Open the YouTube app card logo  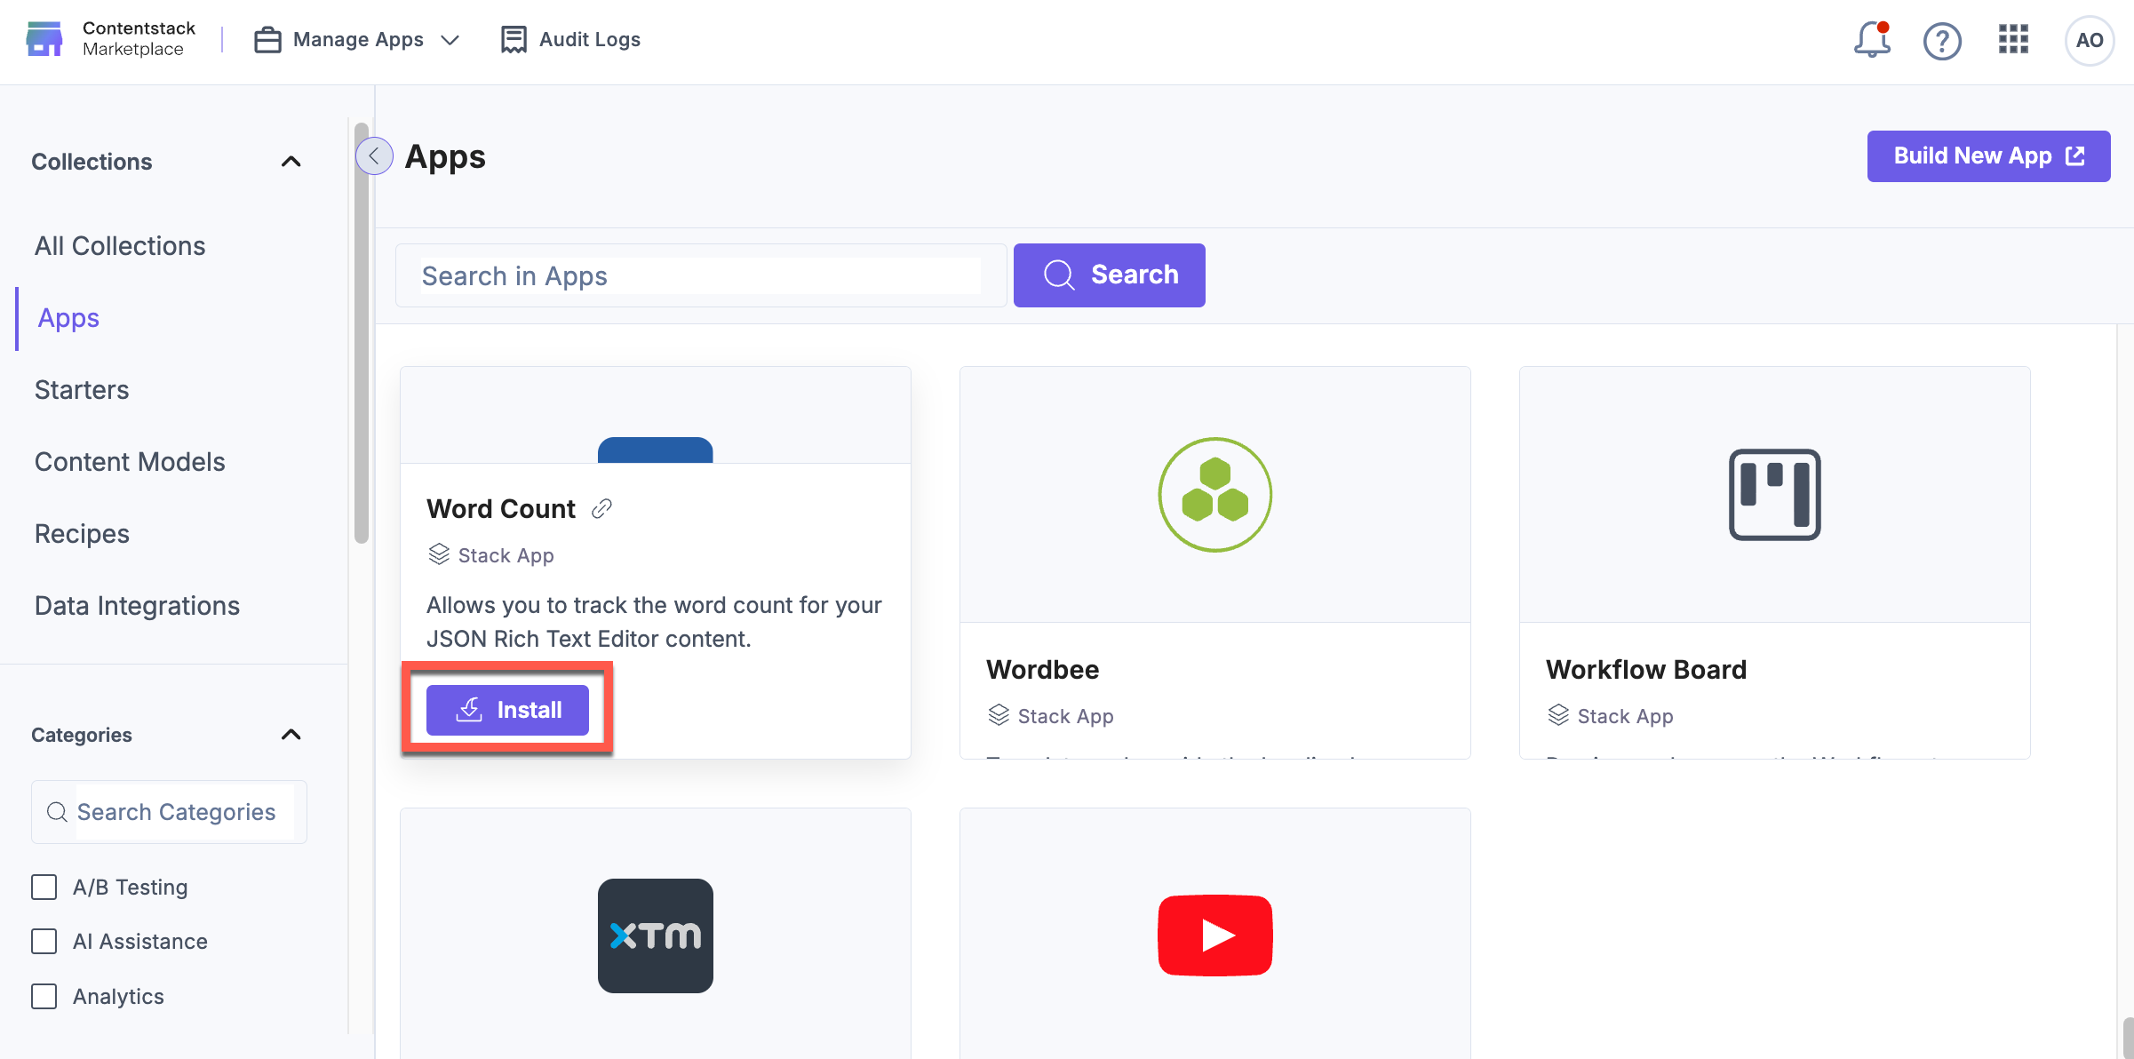point(1214,936)
